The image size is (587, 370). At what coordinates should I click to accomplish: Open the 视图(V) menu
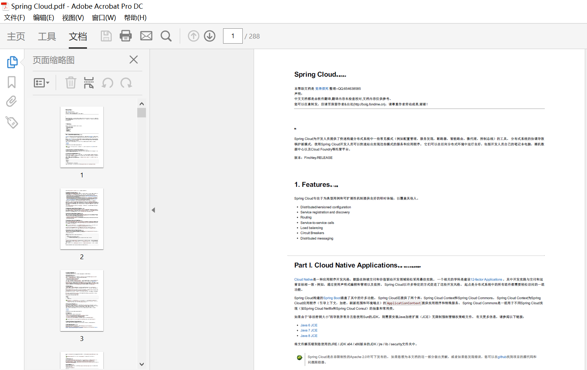tap(73, 17)
